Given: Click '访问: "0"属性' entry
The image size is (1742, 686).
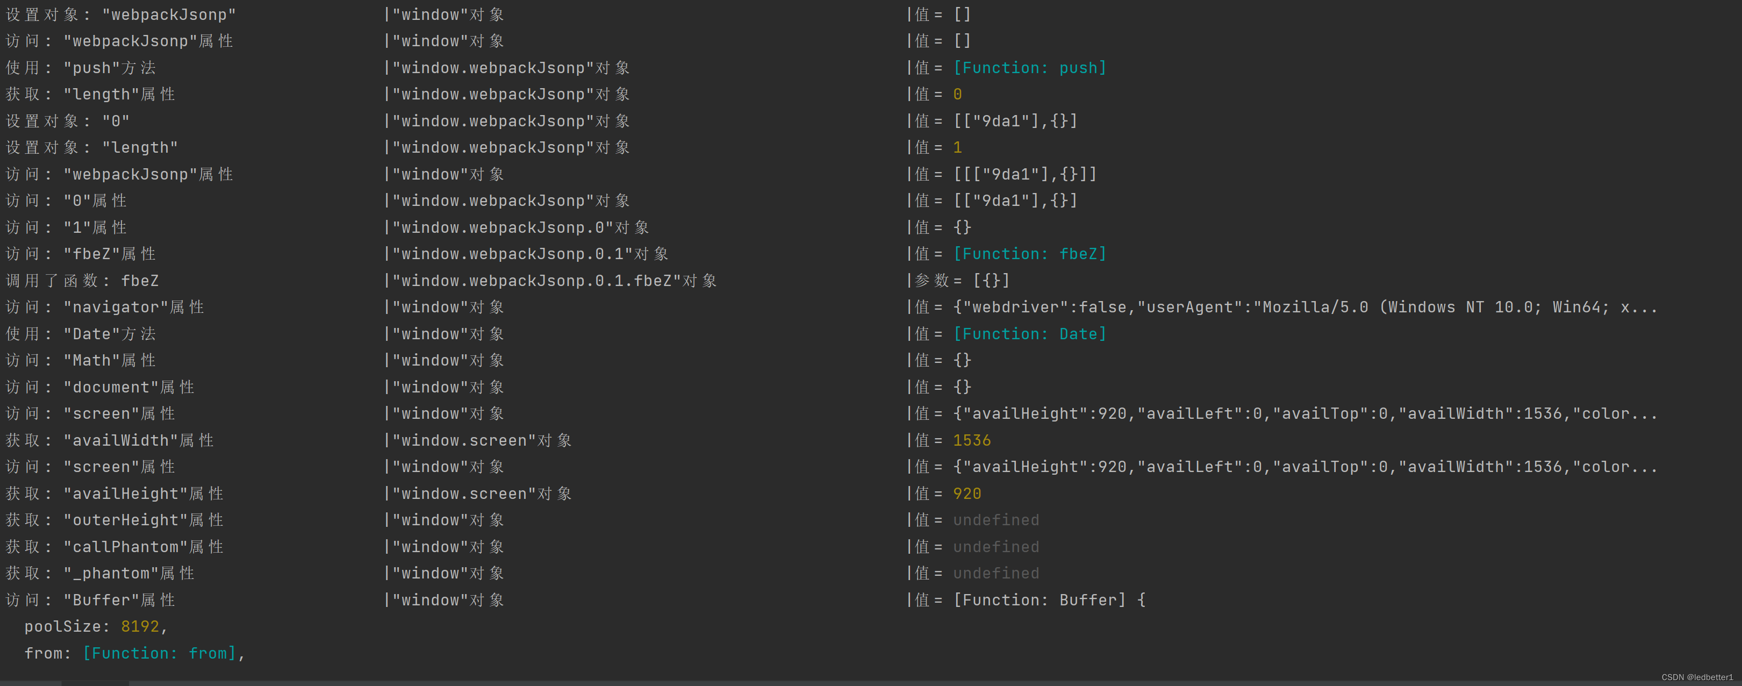Looking at the screenshot, I should 66,201.
